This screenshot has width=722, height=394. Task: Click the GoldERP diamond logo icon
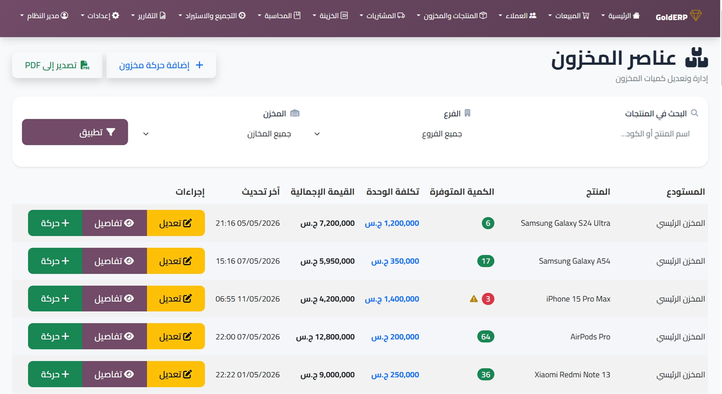(695, 16)
